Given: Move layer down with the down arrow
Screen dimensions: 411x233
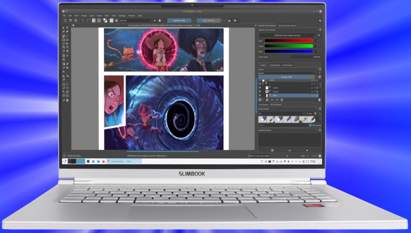Looking at the screenshot, I should [x=272, y=100].
